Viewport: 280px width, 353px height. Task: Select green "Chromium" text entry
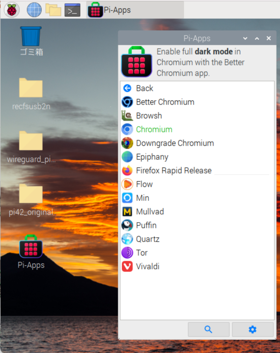click(x=154, y=129)
